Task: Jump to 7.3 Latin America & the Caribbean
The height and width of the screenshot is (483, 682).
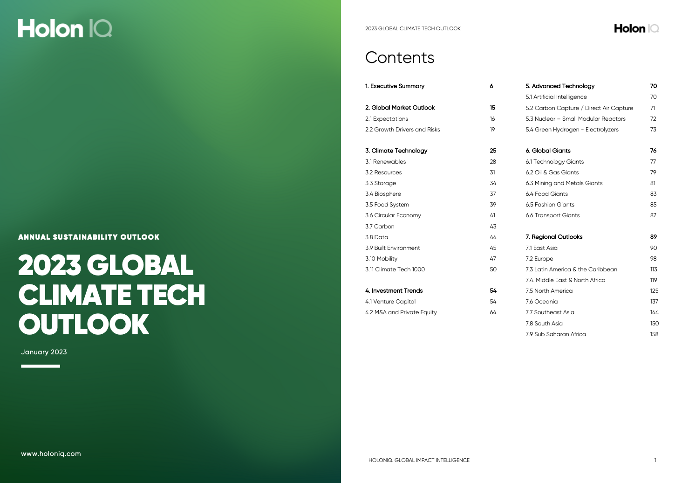Action: [x=572, y=269]
